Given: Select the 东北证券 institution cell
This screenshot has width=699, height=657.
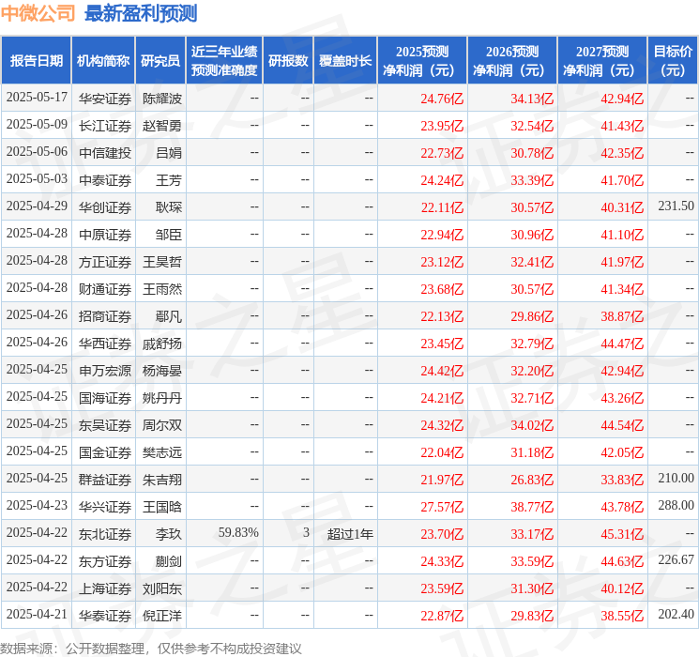Looking at the screenshot, I should click(105, 534).
